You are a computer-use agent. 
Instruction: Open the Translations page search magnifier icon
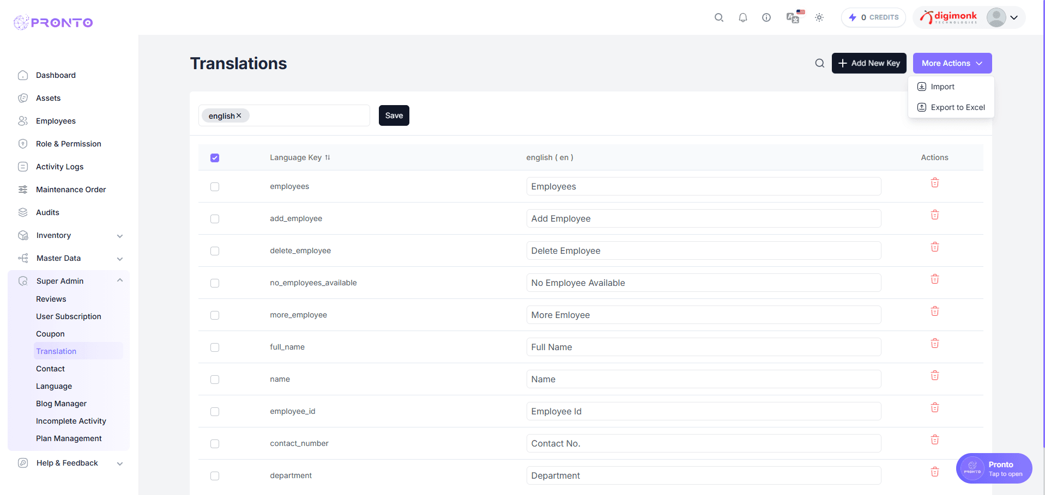819,63
